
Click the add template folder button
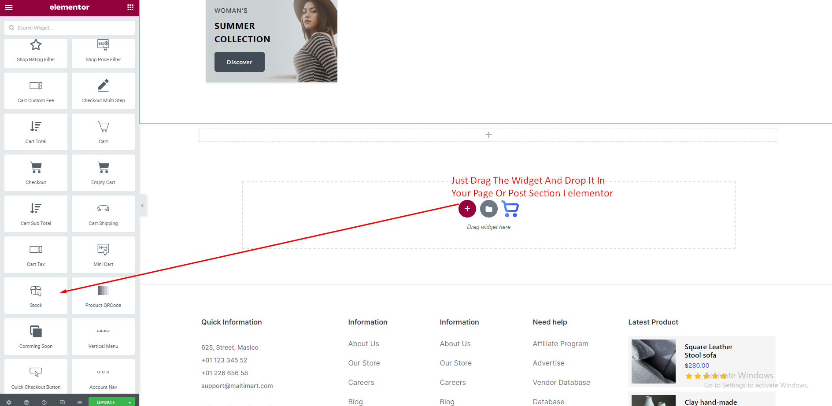488,209
